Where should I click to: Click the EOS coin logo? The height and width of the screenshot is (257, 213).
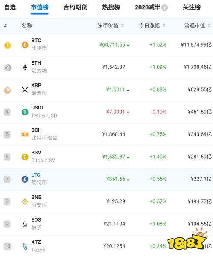click(25, 224)
